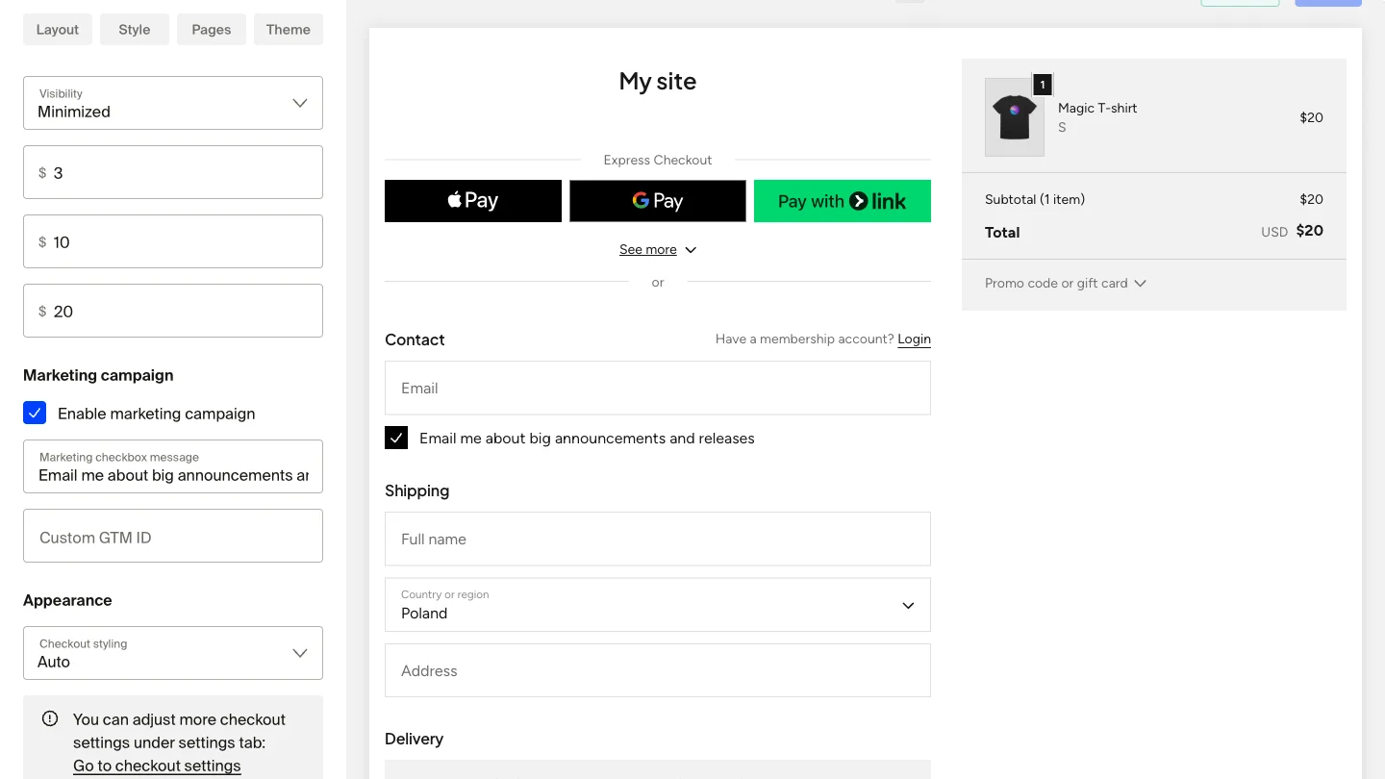Click the quantity badge on T-shirt
The width and height of the screenshot is (1385, 779).
coord(1043,85)
